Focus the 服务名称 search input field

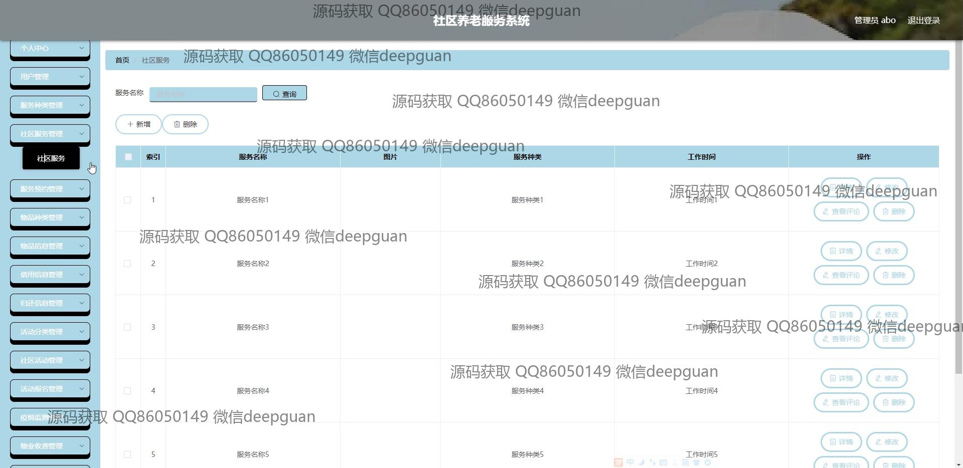pos(203,94)
